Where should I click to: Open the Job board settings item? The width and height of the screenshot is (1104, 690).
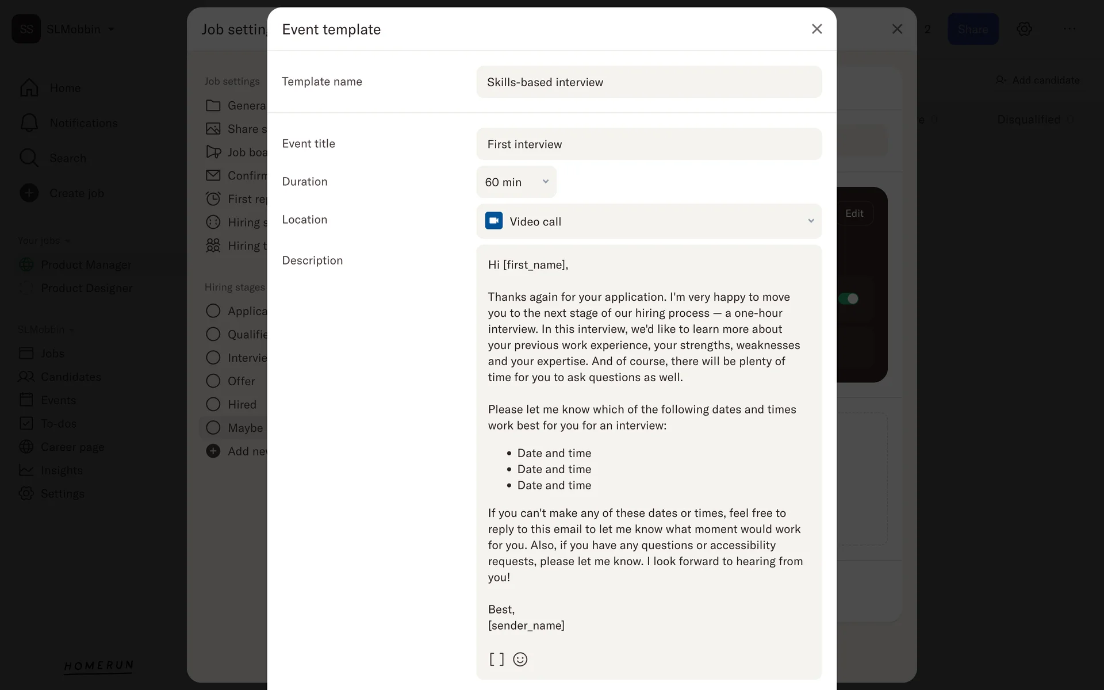click(x=247, y=152)
